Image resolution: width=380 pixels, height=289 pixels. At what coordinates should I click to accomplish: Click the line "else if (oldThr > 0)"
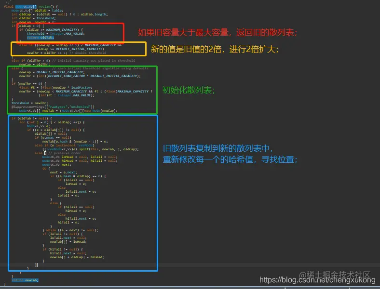click(30, 61)
